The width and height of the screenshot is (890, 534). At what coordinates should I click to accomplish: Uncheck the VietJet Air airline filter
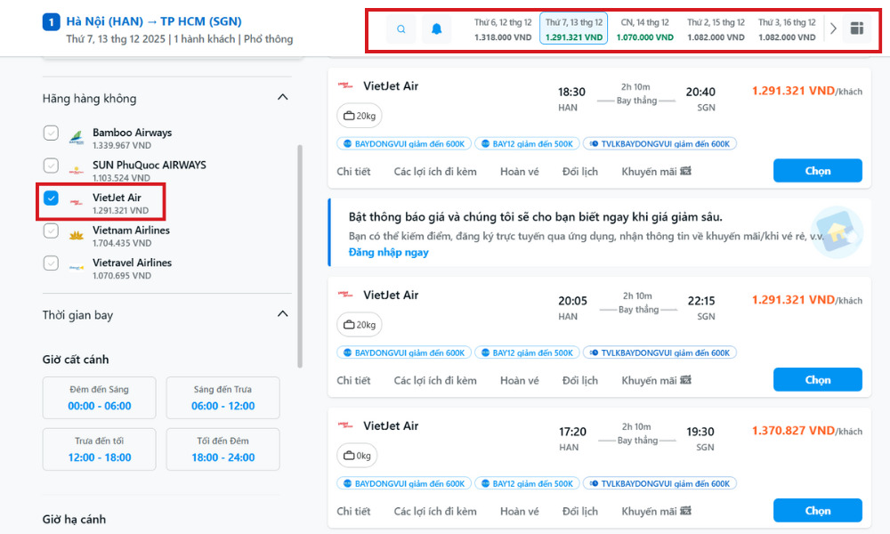[x=51, y=198]
